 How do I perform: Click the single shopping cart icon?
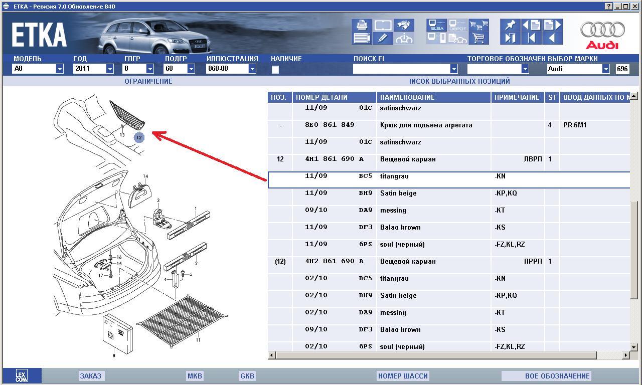coord(479,38)
